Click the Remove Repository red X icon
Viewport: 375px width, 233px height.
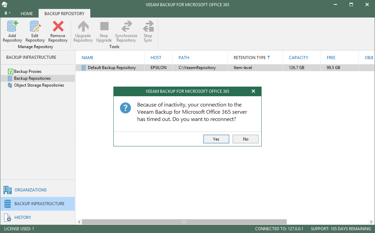coord(58,26)
